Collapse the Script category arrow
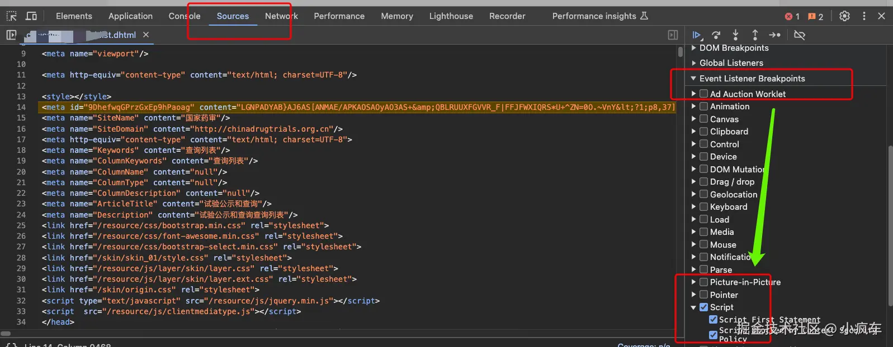 pos(694,307)
